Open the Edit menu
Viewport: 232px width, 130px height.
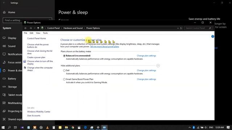click(x=32, y=33)
